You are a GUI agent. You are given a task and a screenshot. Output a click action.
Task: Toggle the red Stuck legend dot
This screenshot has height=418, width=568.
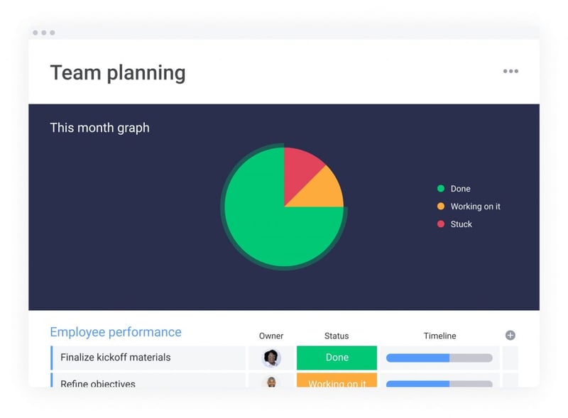[x=441, y=224]
